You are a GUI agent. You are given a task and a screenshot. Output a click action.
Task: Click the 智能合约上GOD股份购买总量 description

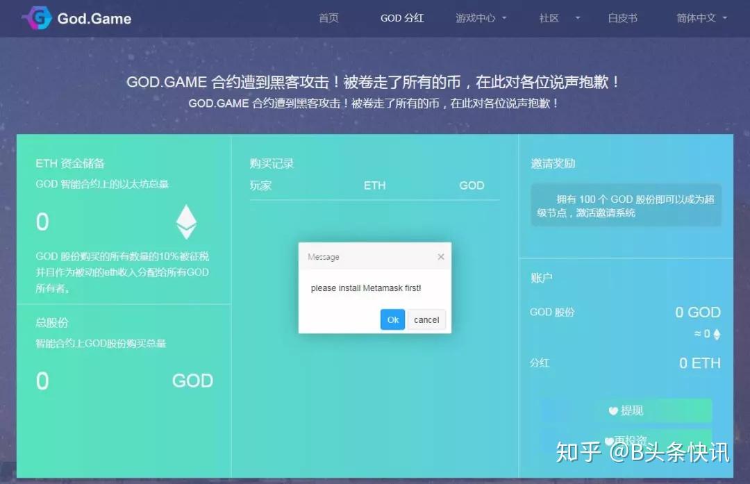click(x=101, y=344)
